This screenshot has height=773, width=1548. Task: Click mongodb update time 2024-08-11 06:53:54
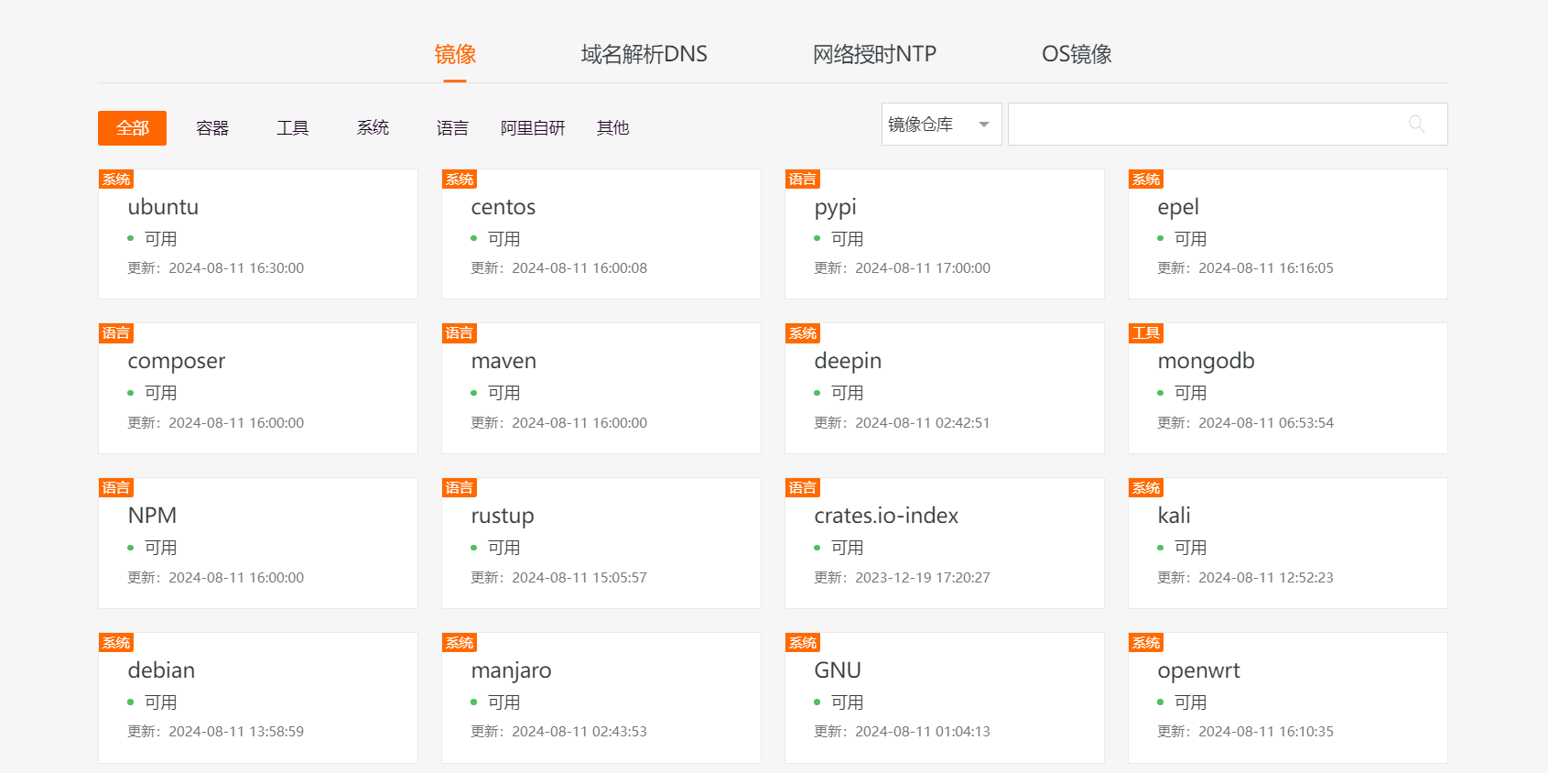tap(1266, 423)
